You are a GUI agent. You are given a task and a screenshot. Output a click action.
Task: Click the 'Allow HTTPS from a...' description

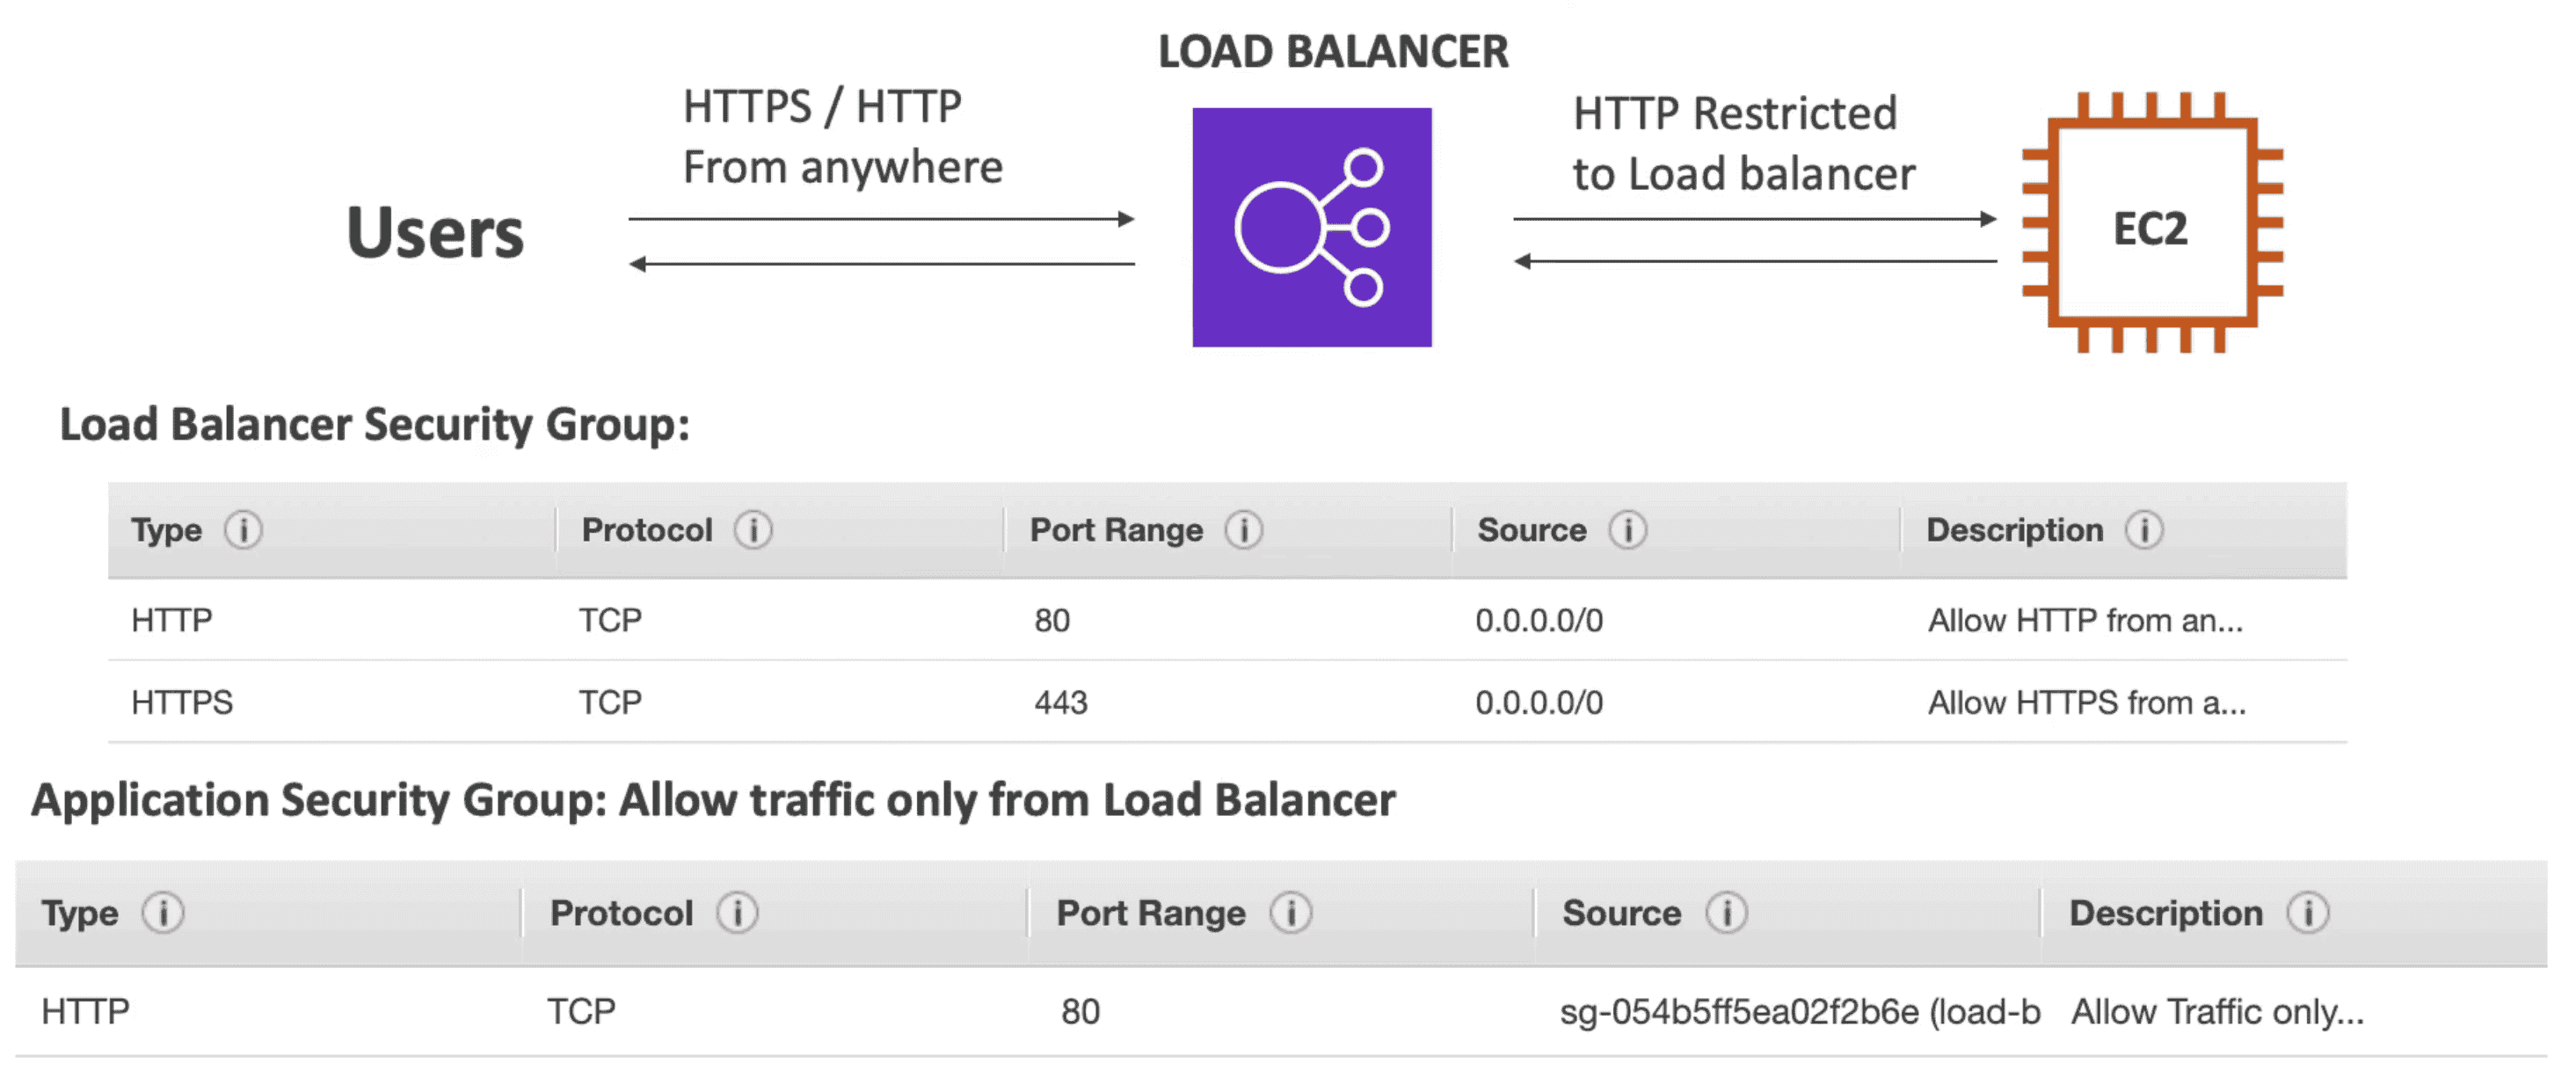[2086, 702]
